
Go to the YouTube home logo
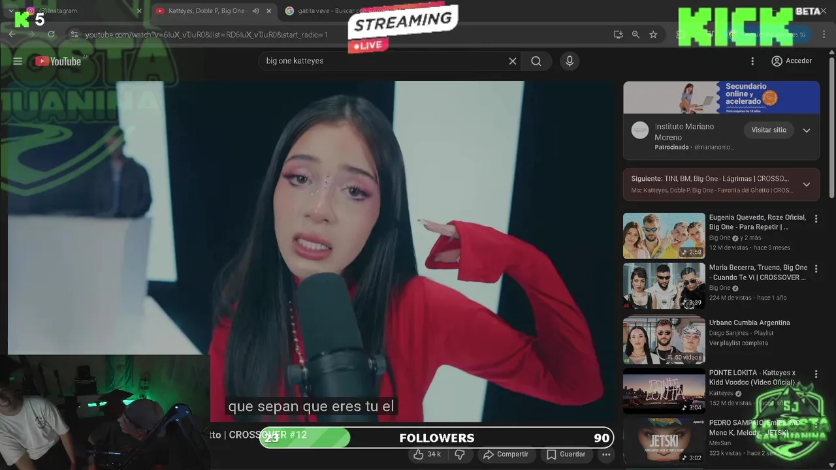point(58,61)
